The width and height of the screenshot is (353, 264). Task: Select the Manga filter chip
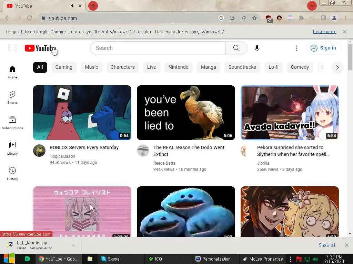pyautogui.click(x=208, y=67)
